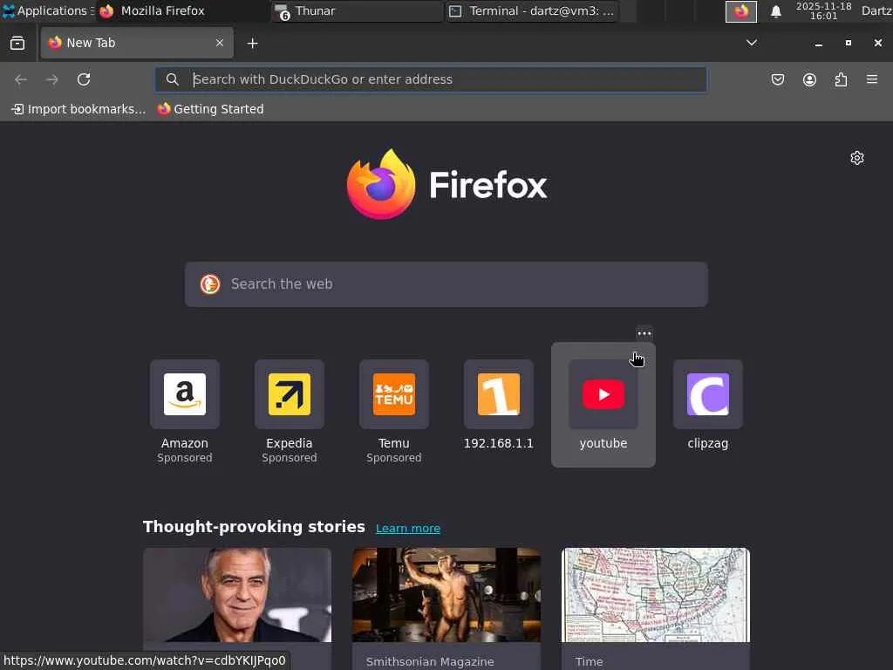The image size is (893, 670).
Task: Open a new tab with plus button
Action: coord(252,44)
